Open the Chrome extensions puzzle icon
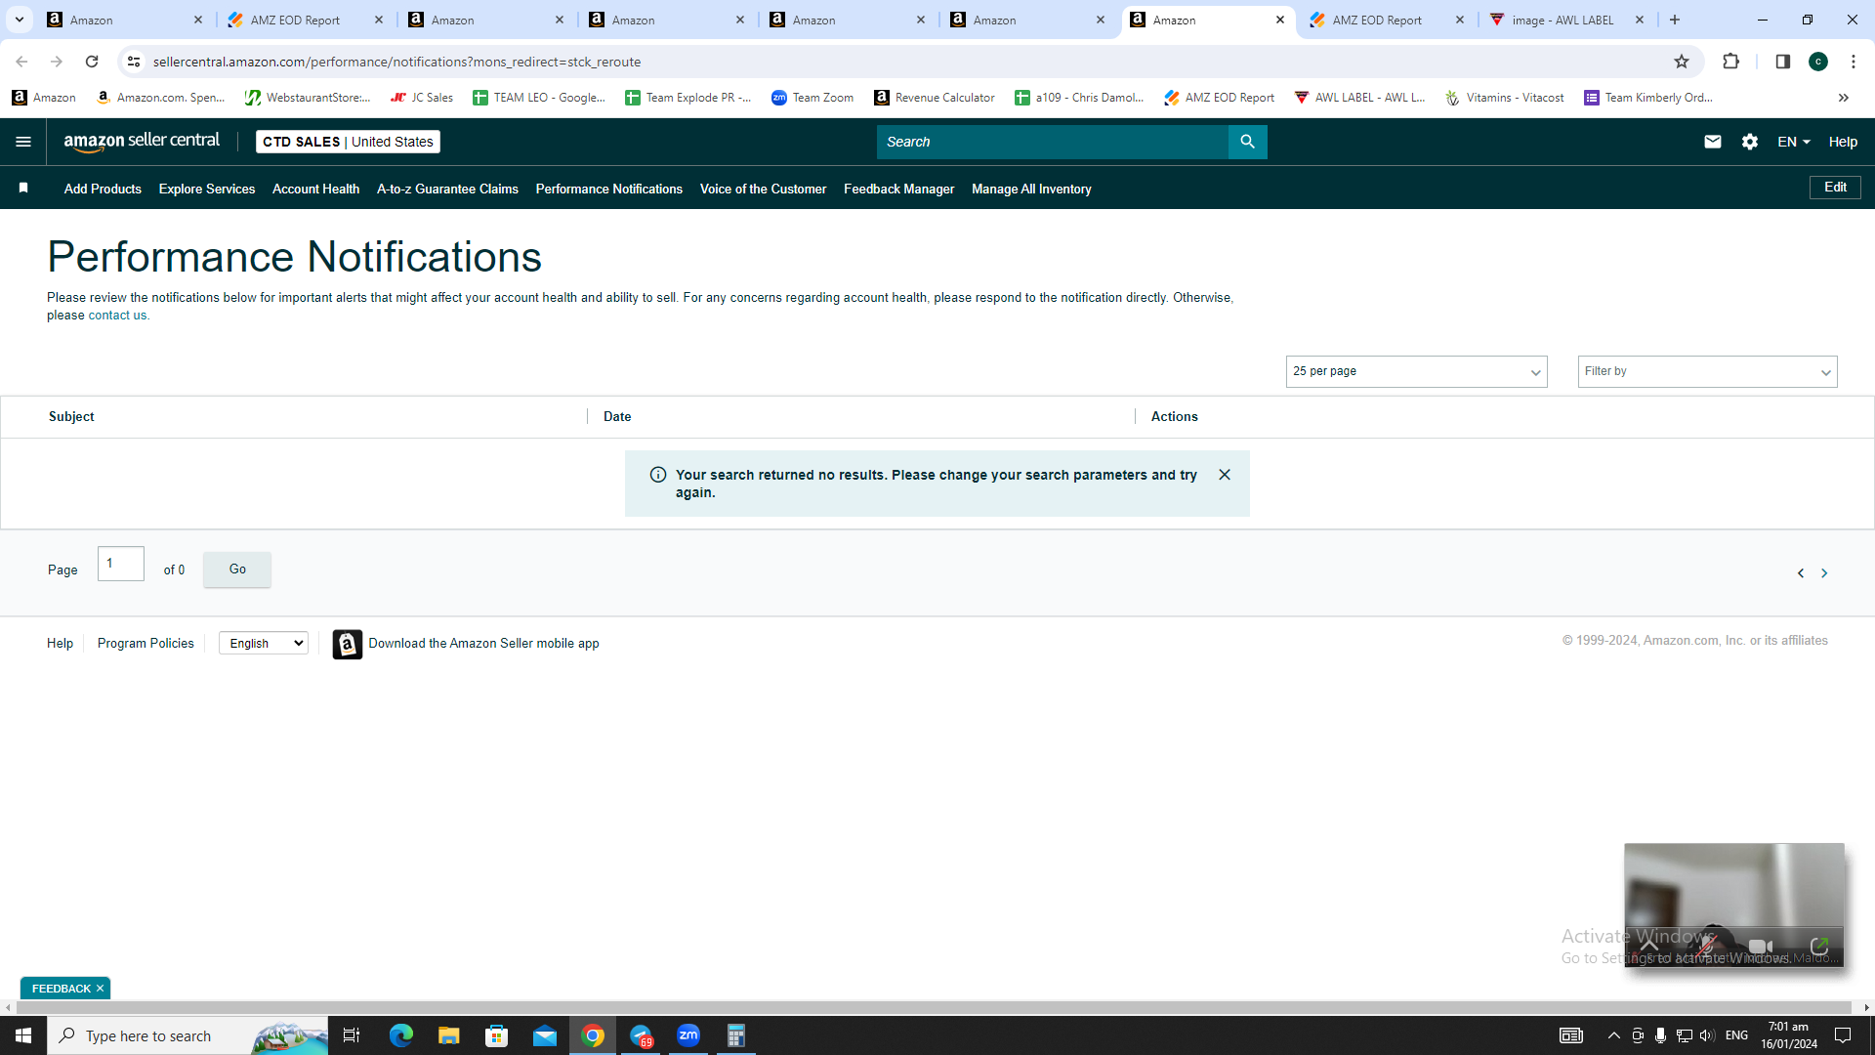The image size is (1875, 1055). click(x=1730, y=62)
